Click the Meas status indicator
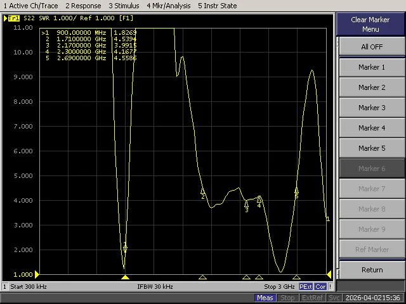 (x=265, y=298)
